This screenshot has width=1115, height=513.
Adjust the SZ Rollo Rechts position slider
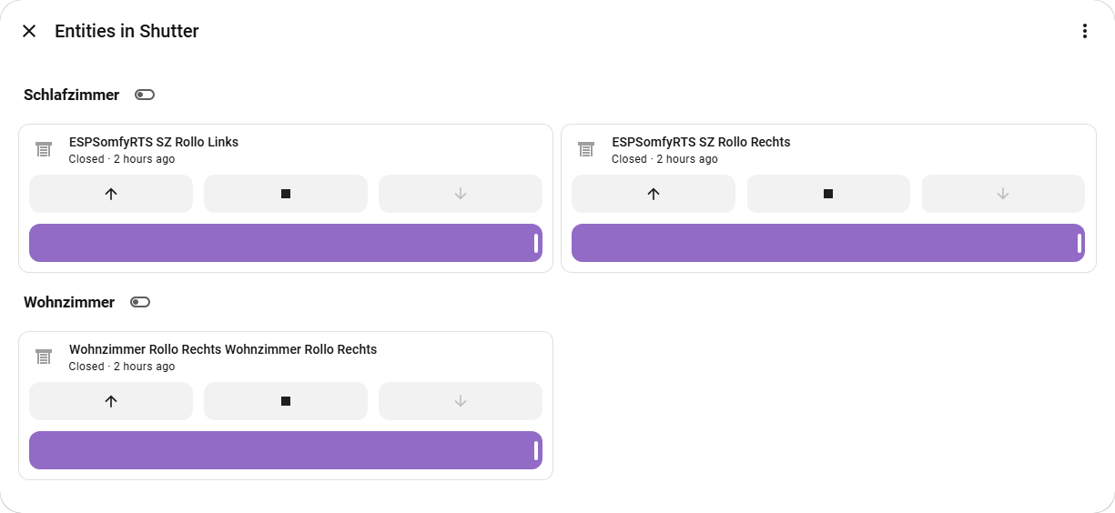(x=828, y=243)
